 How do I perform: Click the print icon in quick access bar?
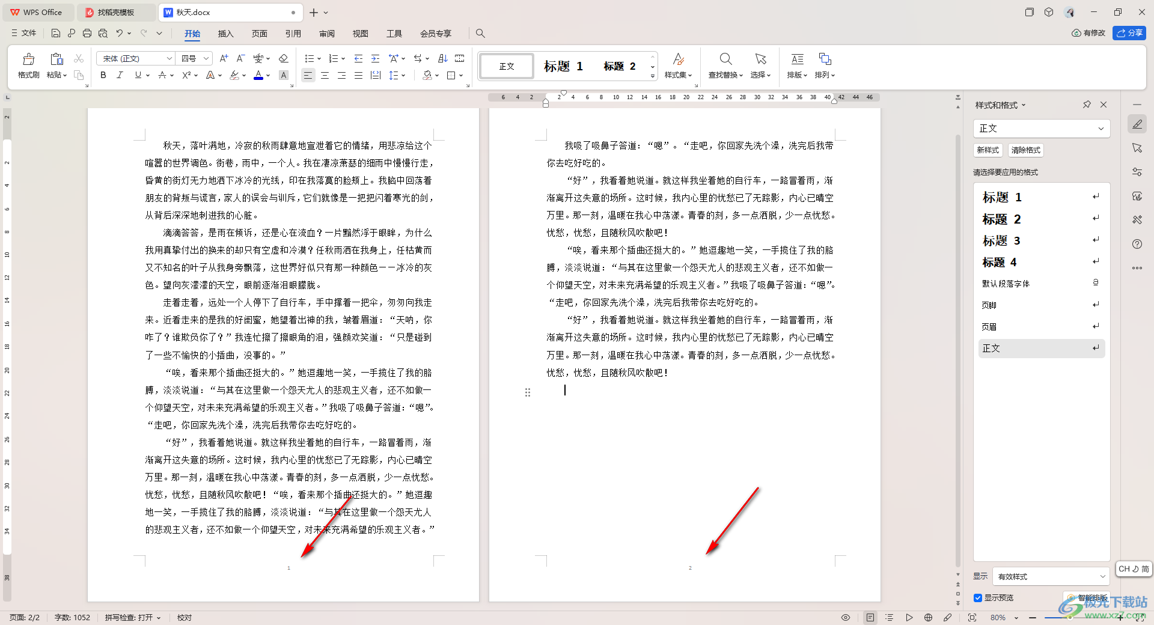[x=87, y=33]
